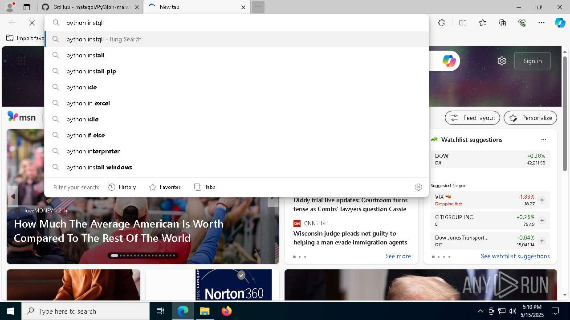Screen dimensions: 570x320
Task: Stop page loading with X button
Action: (32, 23)
